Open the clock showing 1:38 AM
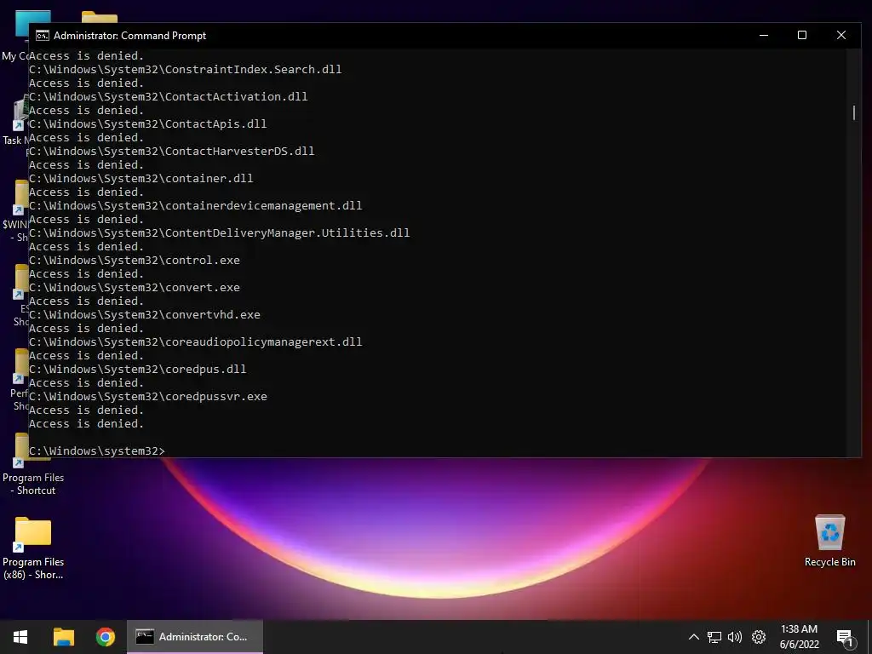The width and height of the screenshot is (872, 654). (x=799, y=637)
